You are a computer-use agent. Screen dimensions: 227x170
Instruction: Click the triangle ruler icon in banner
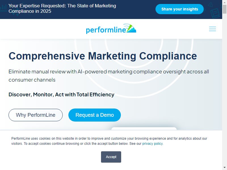coord(210,5)
